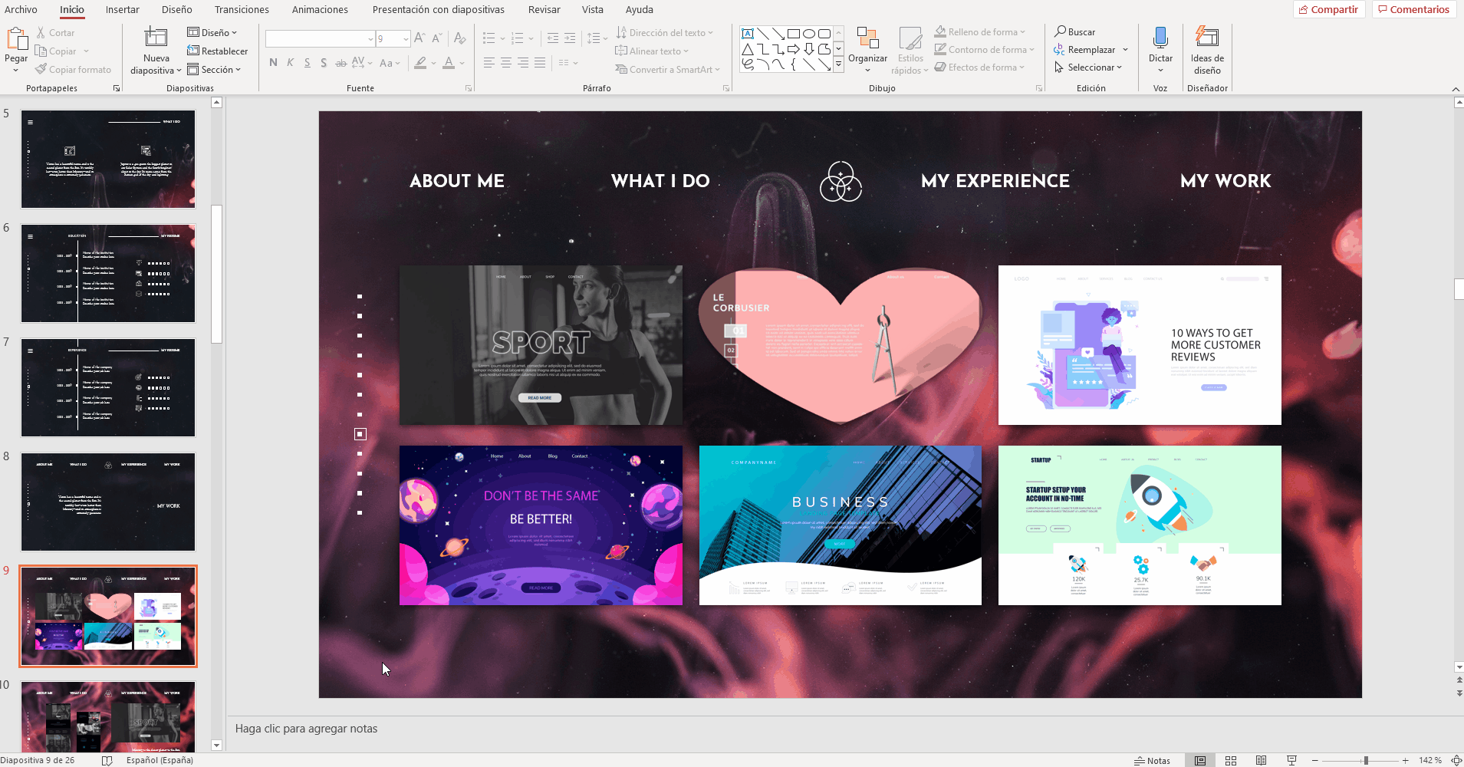Click Convertir a SmartArt button
This screenshot has width=1464, height=767.
point(667,69)
